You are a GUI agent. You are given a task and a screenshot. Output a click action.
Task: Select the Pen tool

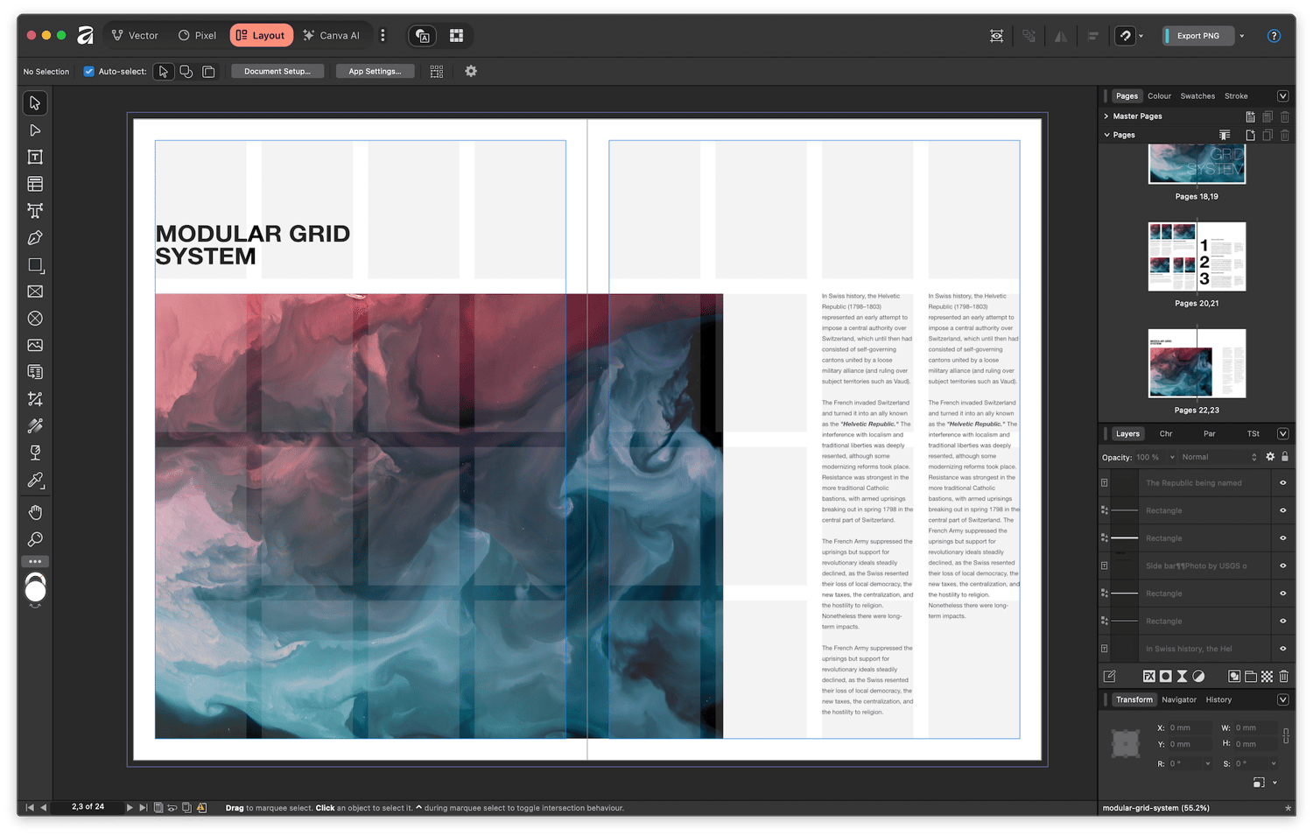[35, 238]
